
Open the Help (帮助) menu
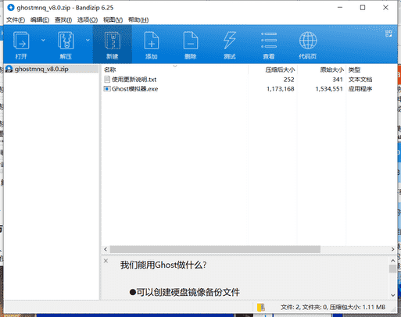tap(138, 20)
